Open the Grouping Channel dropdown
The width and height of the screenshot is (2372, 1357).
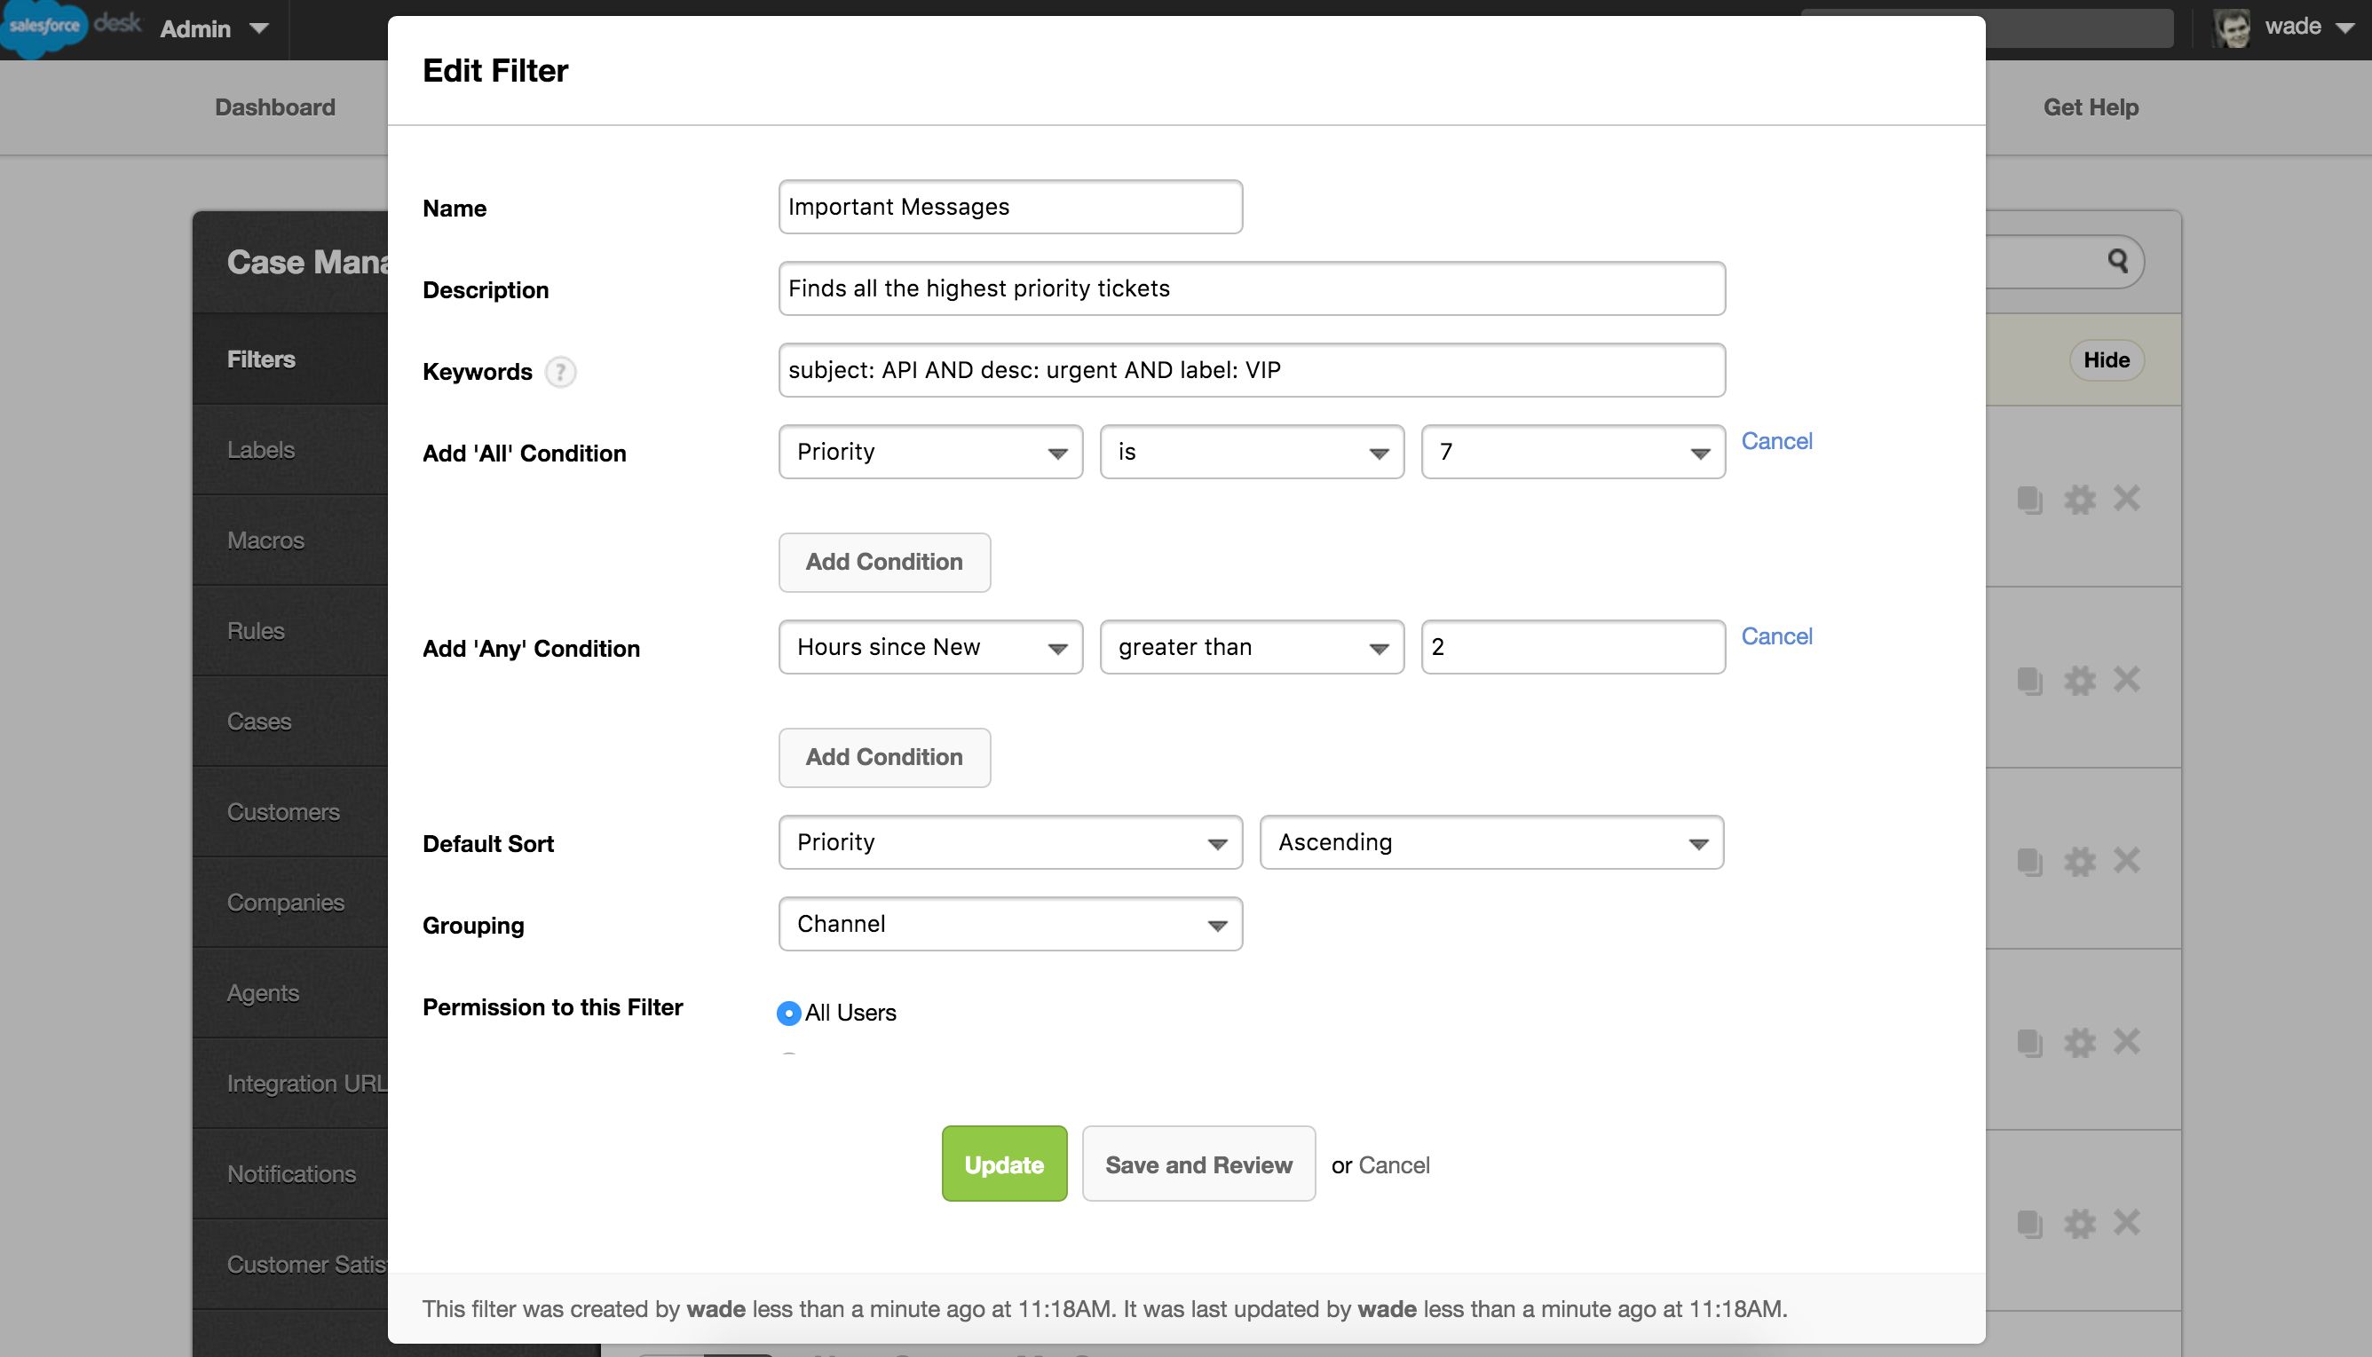pyautogui.click(x=1010, y=925)
